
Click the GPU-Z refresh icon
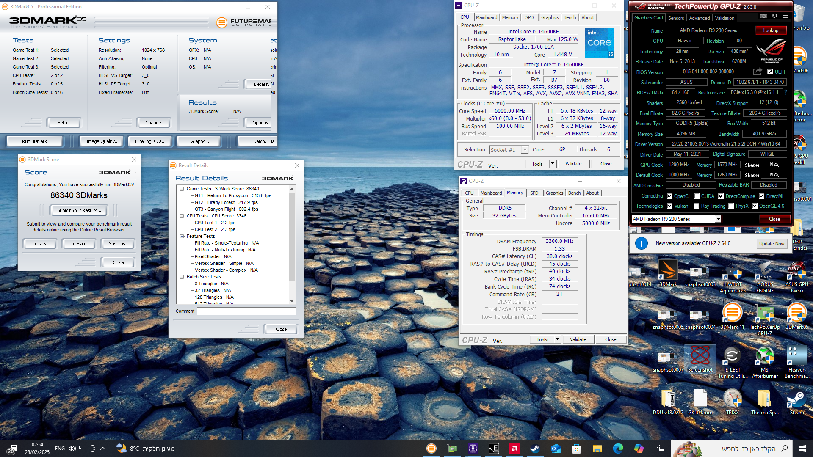coord(774,16)
